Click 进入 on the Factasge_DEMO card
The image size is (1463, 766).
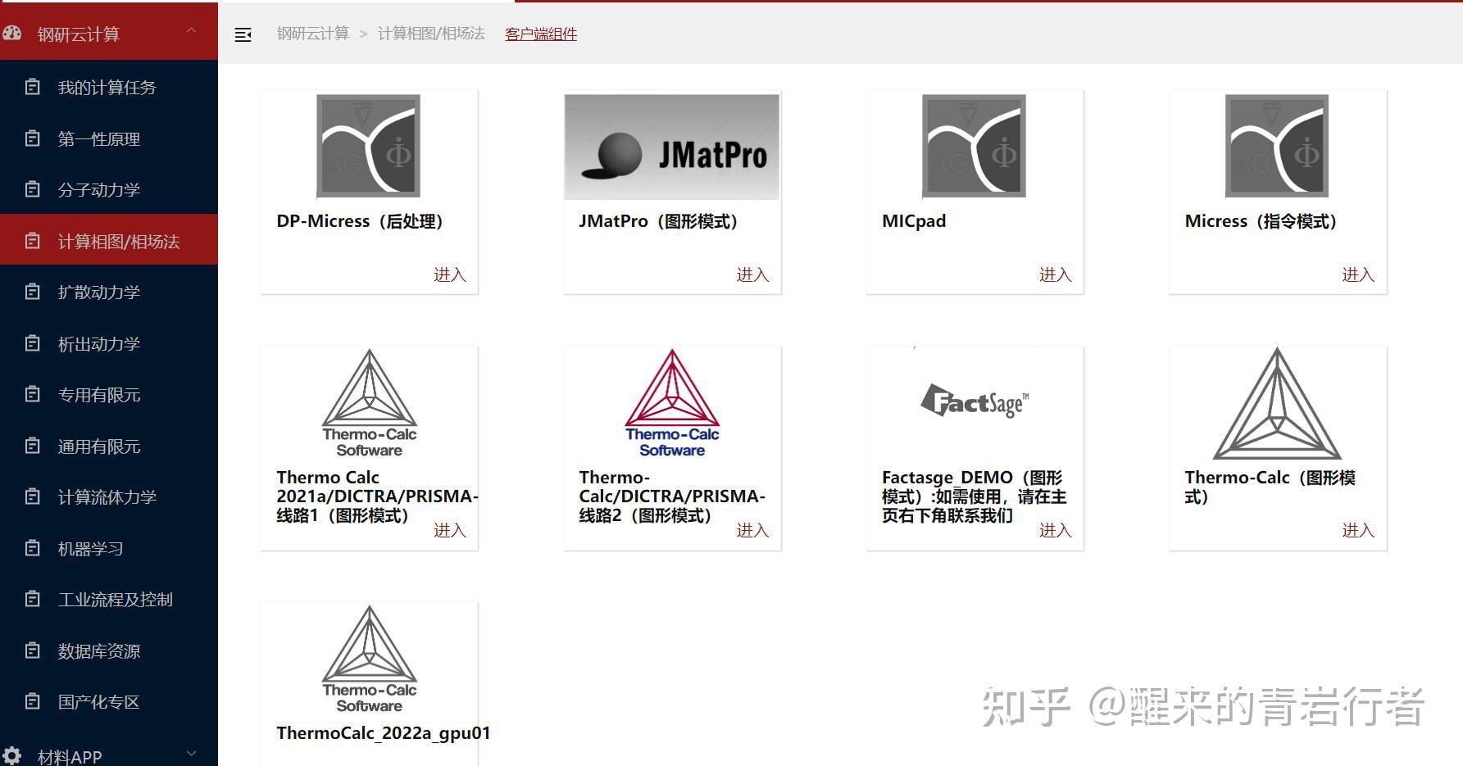(x=1056, y=530)
